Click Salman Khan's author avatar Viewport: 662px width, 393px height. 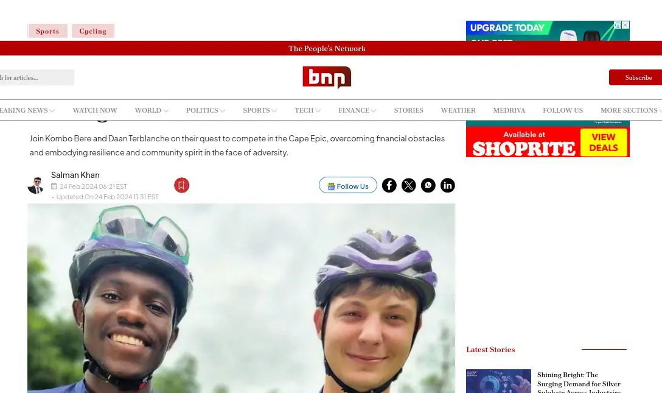(35, 185)
